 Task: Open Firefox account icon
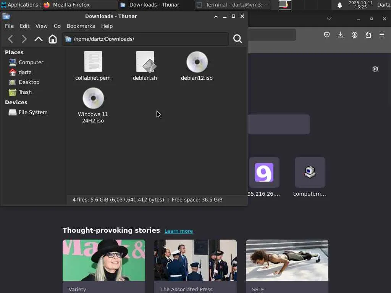(x=354, y=35)
